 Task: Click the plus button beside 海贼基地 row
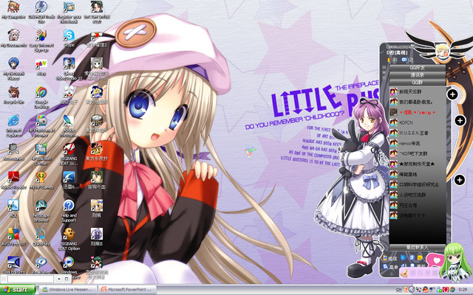pyautogui.click(x=460, y=180)
